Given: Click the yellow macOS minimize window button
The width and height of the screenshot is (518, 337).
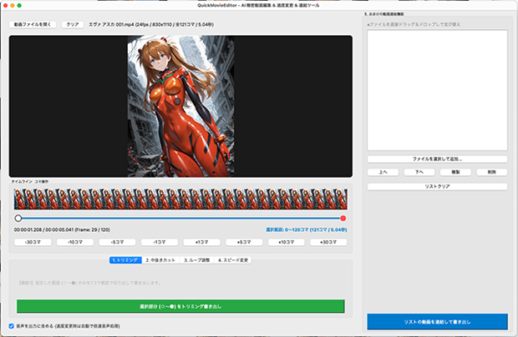Looking at the screenshot, I should pos(13,5).
